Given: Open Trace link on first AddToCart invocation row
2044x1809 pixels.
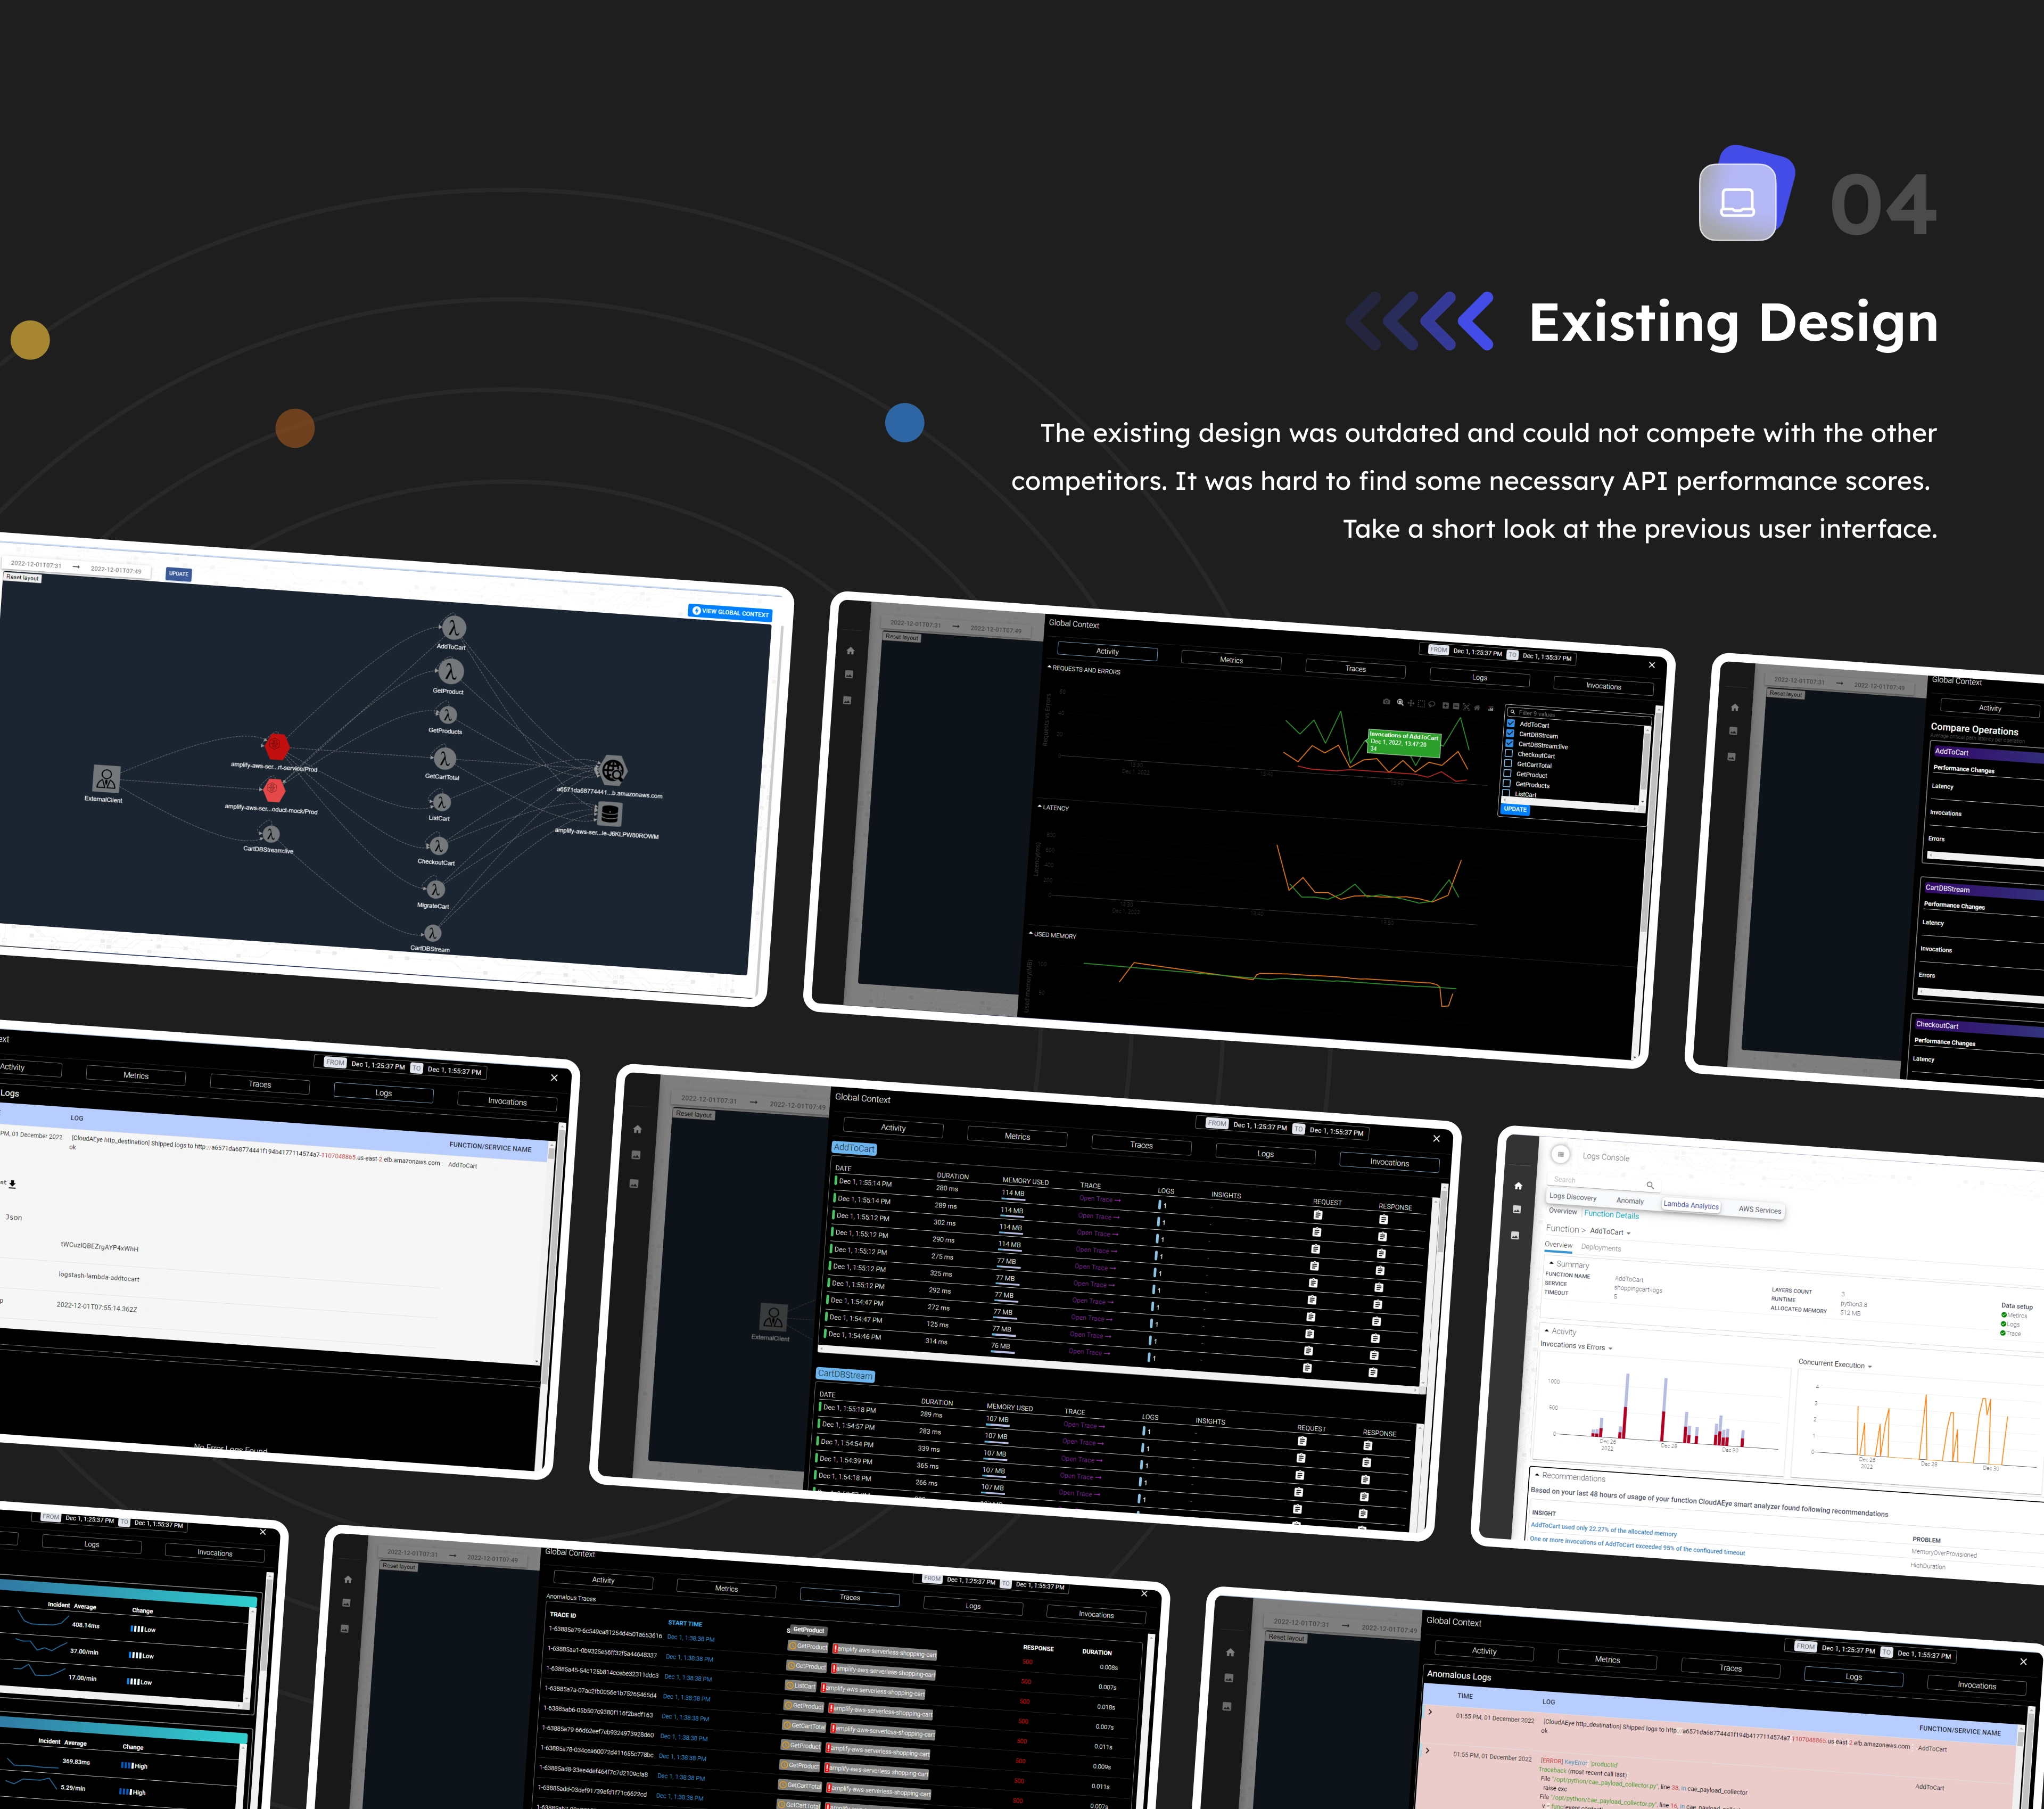Looking at the screenshot, I should point(1099,1199).
